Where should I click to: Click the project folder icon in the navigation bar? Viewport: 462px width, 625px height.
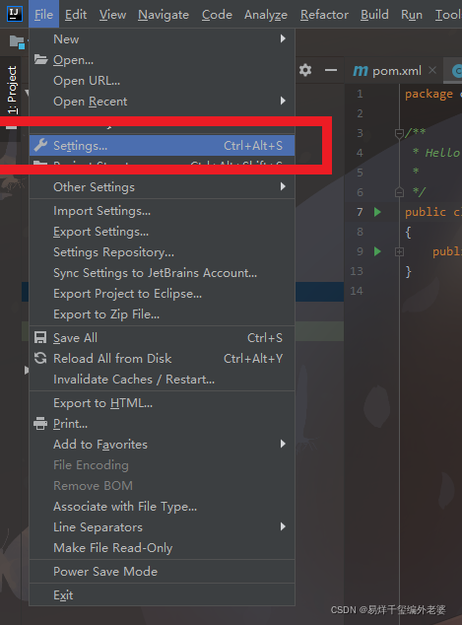17,41
